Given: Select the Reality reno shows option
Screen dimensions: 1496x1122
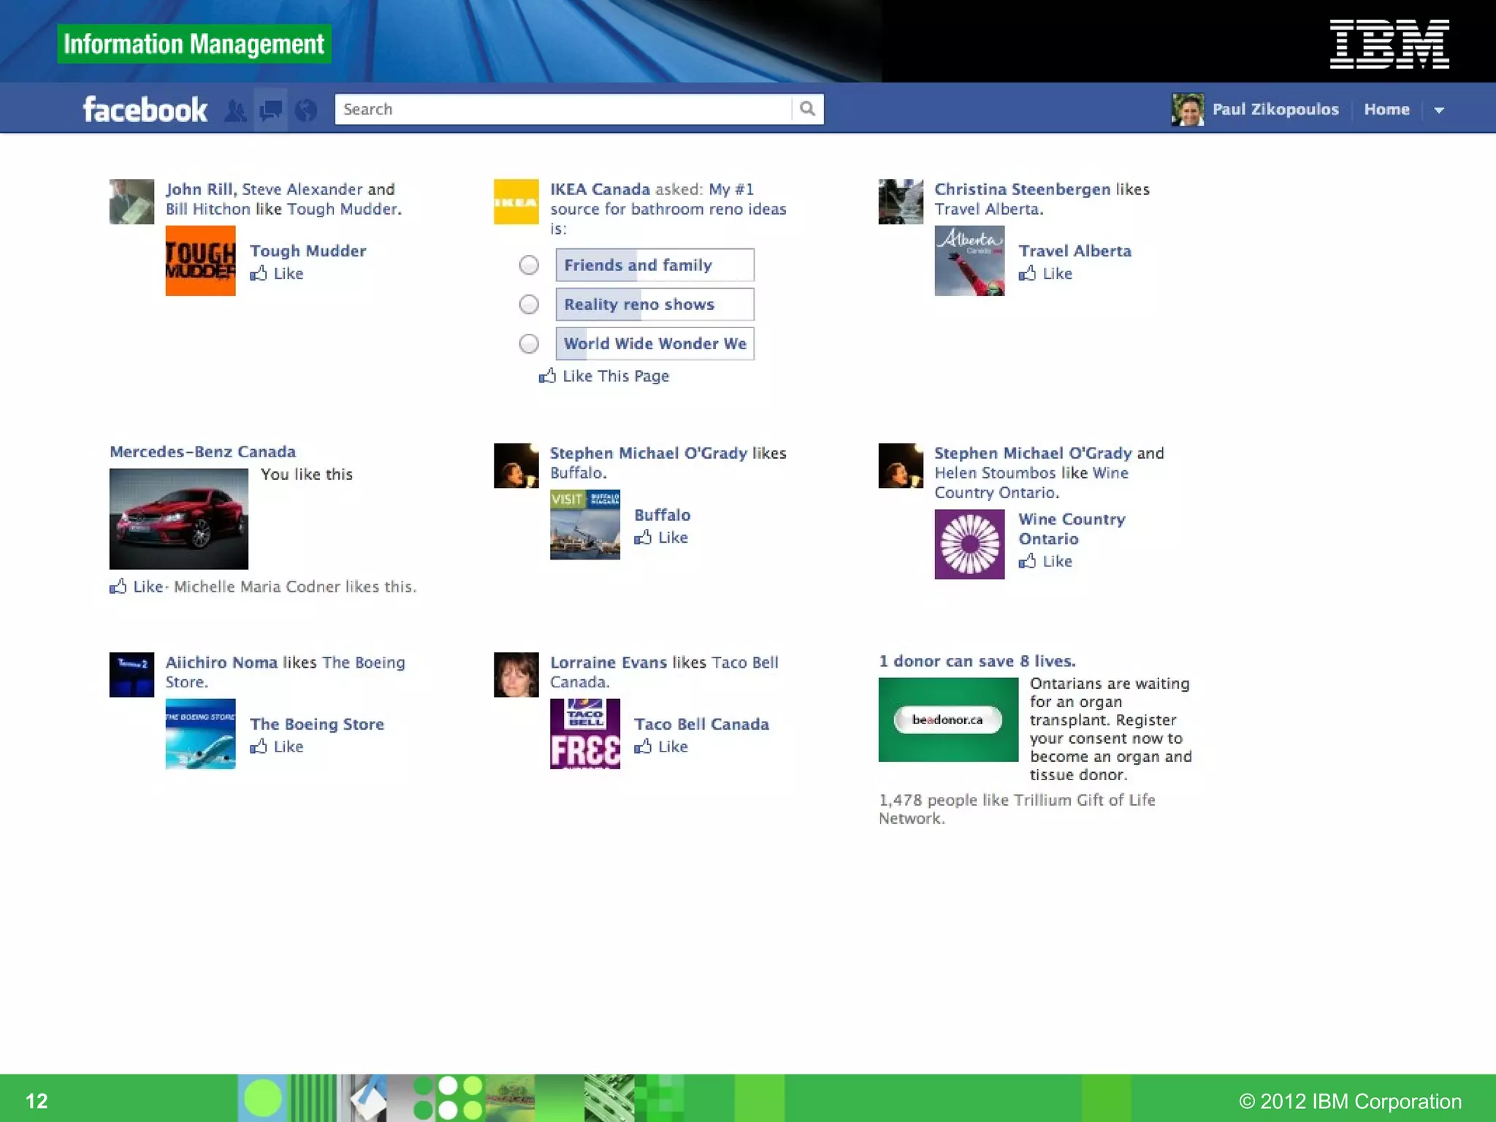Looking at the screenshot, I should tap(529, 305).
